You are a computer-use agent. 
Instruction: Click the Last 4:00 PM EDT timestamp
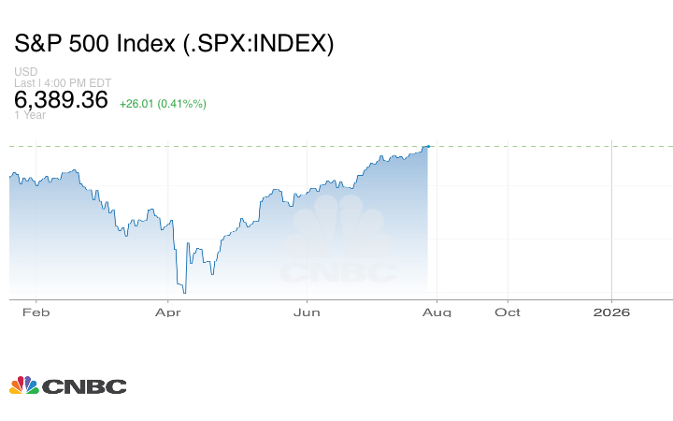point(63,82)
